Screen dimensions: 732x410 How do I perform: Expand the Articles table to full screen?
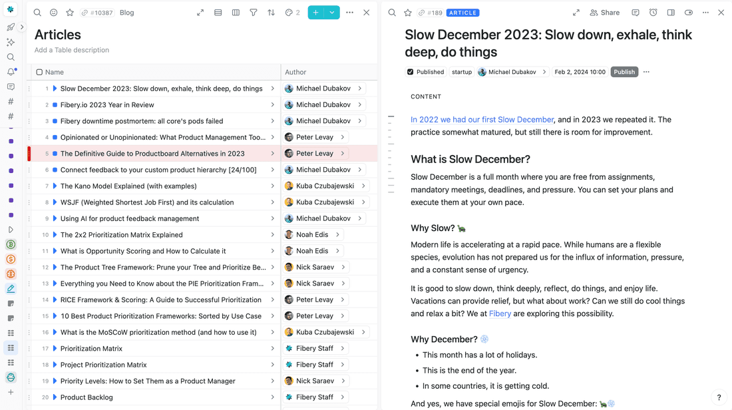tap(200, 13)
